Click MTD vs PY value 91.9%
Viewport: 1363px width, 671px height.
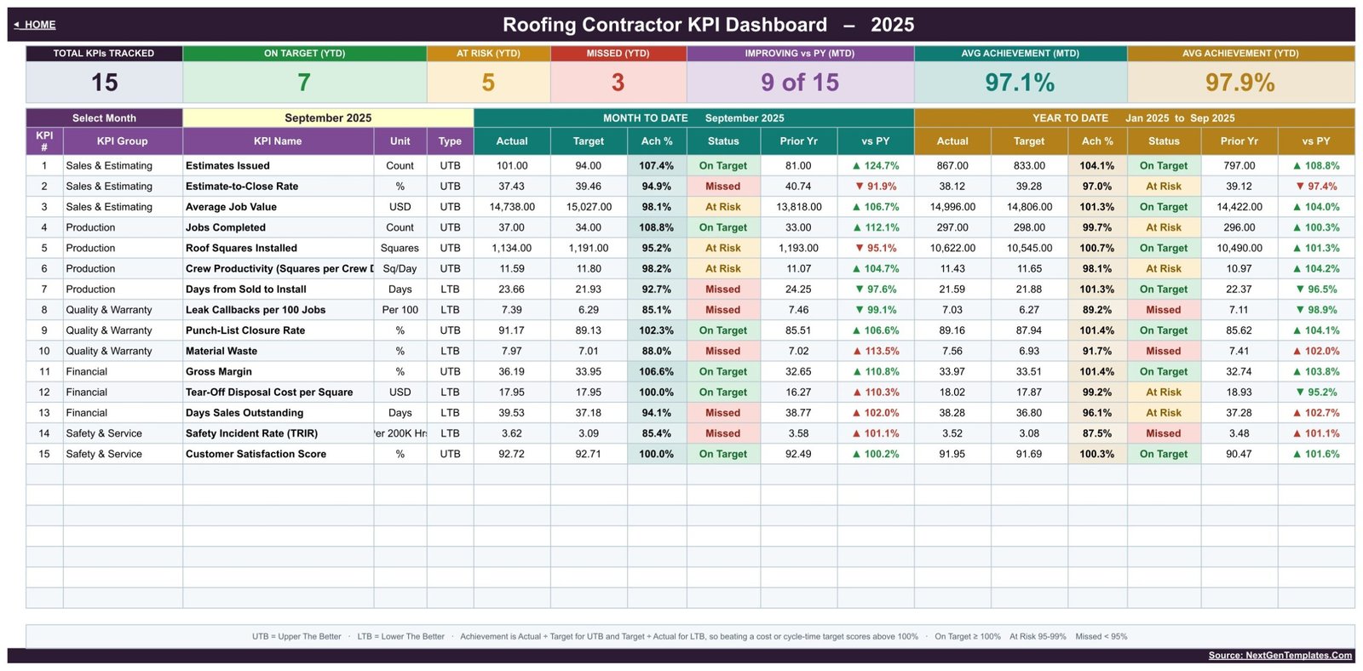point(876,186)
